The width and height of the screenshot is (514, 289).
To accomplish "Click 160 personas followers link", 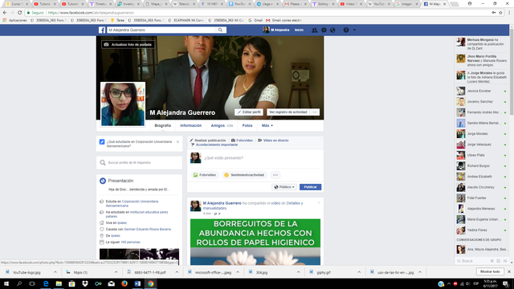I will (130, 242).
